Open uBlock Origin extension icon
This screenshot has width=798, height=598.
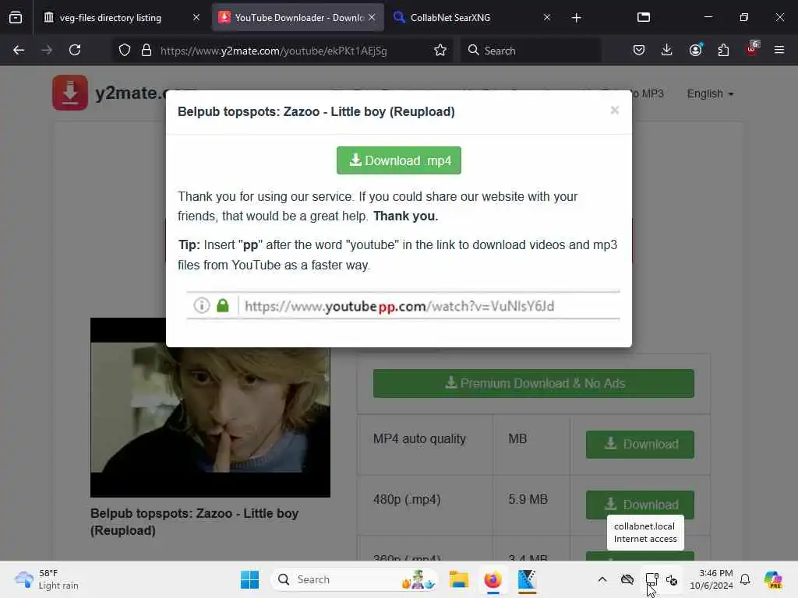752,49
